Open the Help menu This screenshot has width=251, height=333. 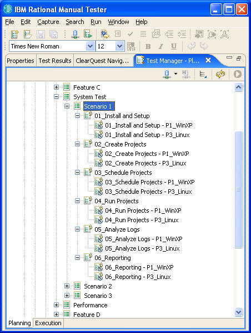tap(142, 22)
